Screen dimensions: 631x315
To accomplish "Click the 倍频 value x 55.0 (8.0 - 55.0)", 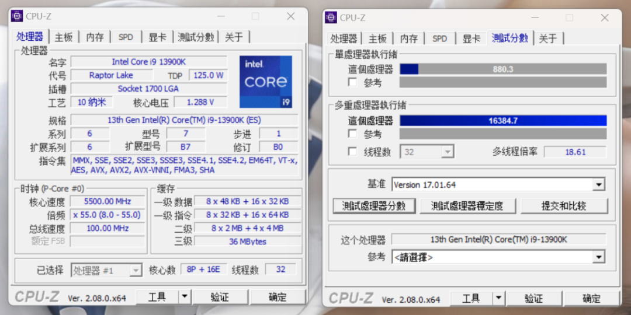I will click(x=108, y=215).
